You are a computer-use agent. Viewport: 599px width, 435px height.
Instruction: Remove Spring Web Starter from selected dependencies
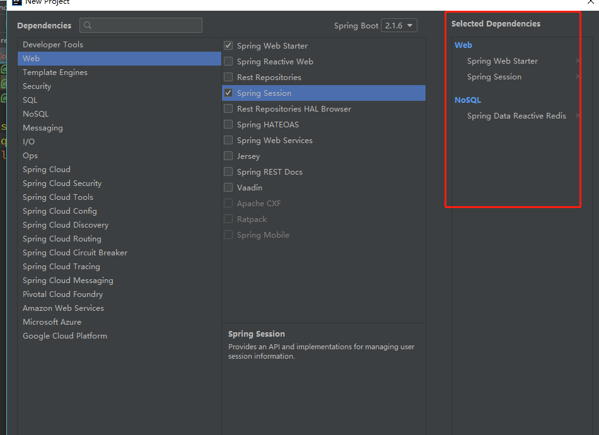pos(578,61)
